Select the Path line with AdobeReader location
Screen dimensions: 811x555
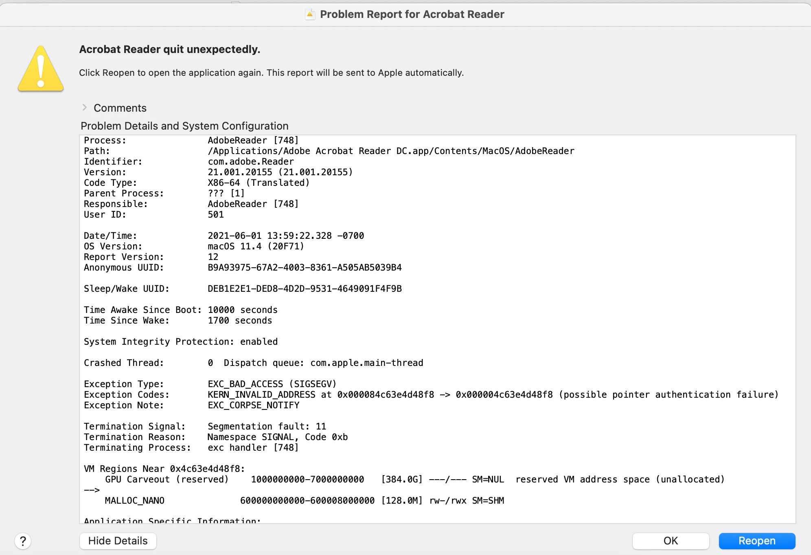click(x=329, y=151)
